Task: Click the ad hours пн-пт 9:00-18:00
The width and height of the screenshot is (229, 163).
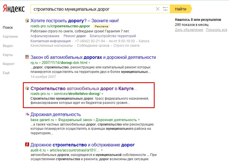Action: tap(122, 41)
